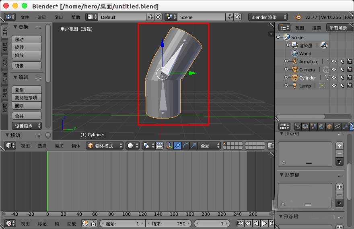Open the Constraints properties tab chain icon
Viewport: 354px width, 229px height.
click(x=338, y=127)
